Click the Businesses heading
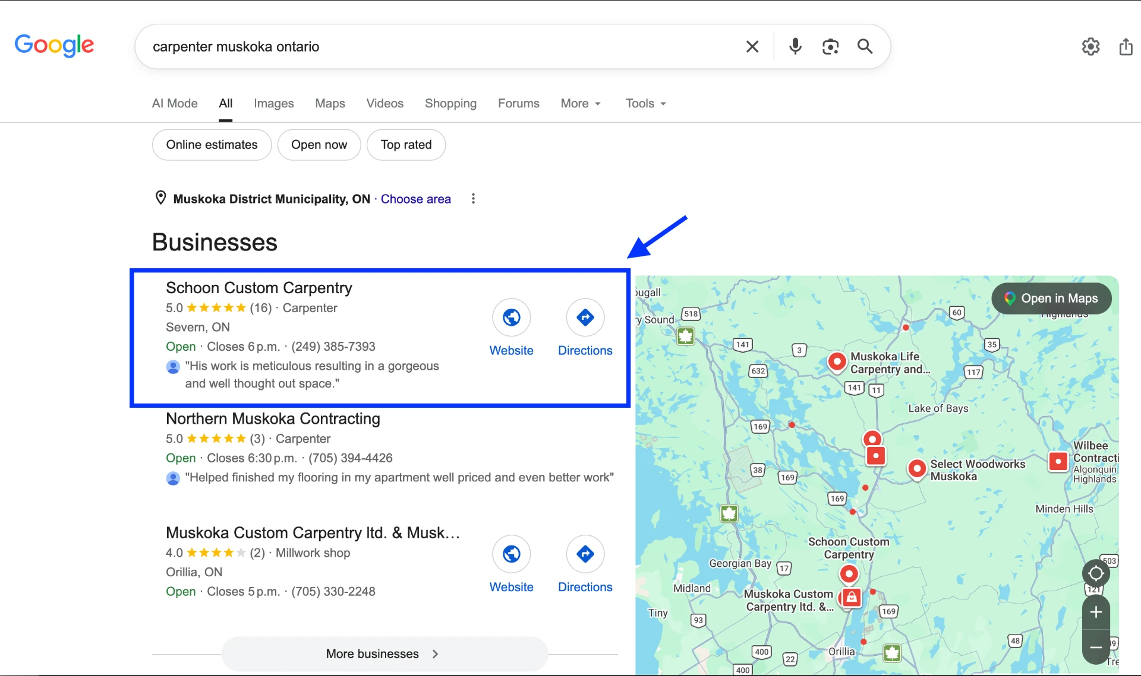1141x676 pixels. pos(215,242)
